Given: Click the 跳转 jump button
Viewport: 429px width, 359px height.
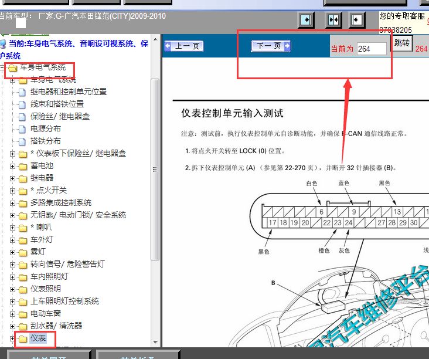Looking at the screenshot, I should [401, 43].
